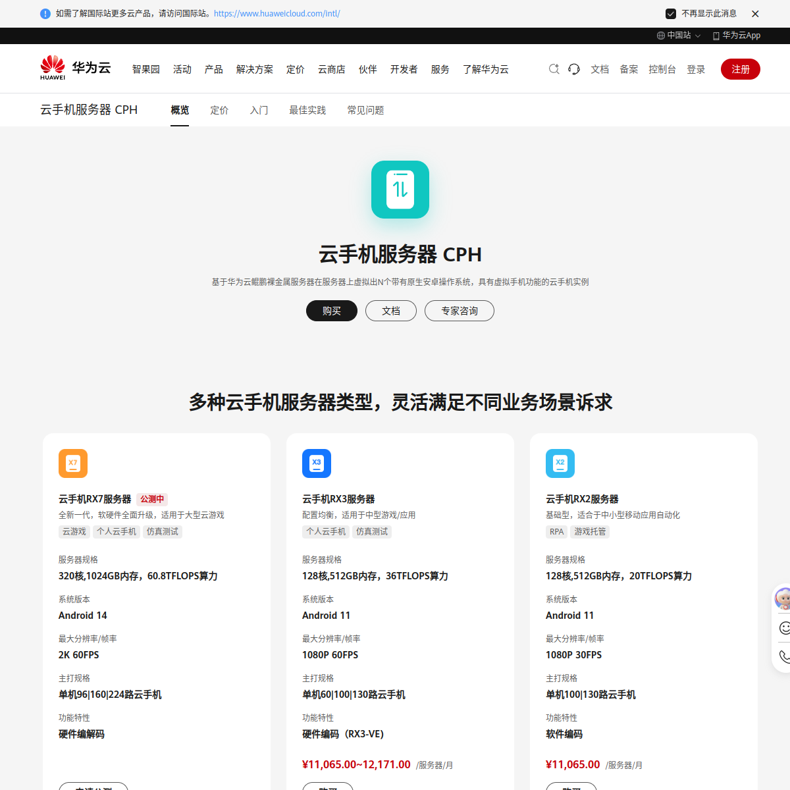
Task: Click the 个人云手机 tag on RX7 card
Action: 117,531
